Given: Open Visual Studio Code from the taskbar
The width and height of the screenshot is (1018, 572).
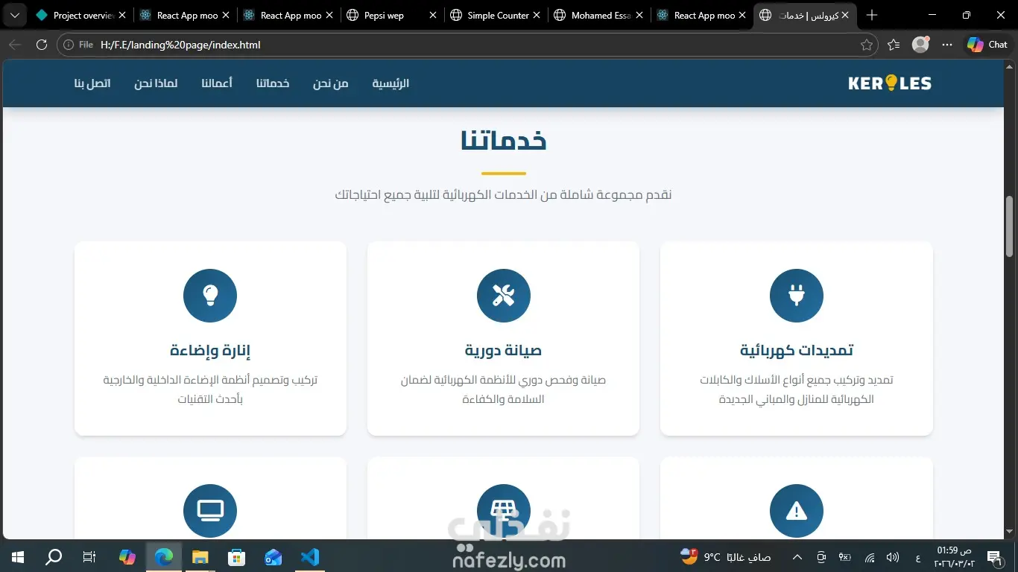Looking at the screenshot, I should click(309, 556).
